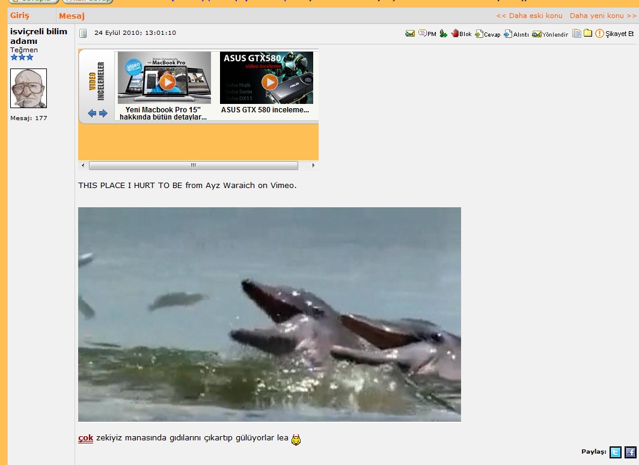This screenshot has width=639, height=465.
Task: Report the post via Şikayet Et
Action: 614,34
